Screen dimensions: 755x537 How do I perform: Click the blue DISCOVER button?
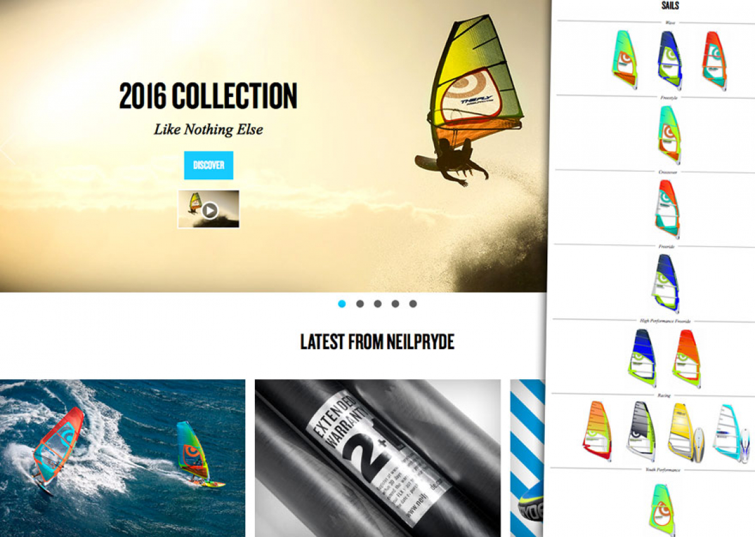[x=208, y=165]
